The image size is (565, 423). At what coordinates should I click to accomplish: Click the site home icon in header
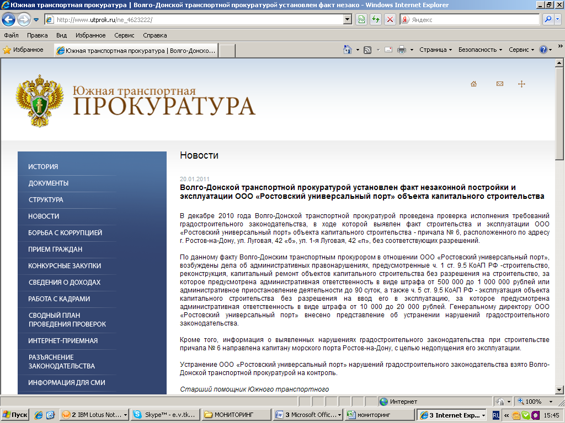coord(473,84)
